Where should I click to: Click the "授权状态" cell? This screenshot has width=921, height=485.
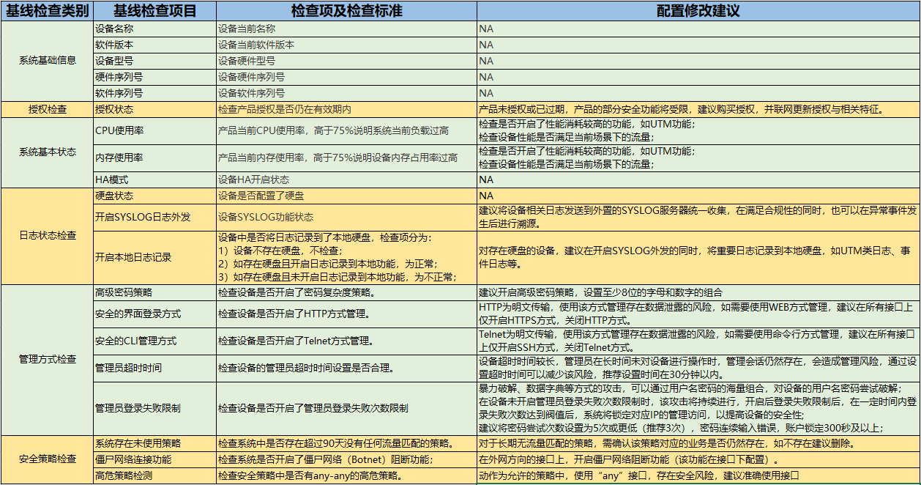pos(154,110)
